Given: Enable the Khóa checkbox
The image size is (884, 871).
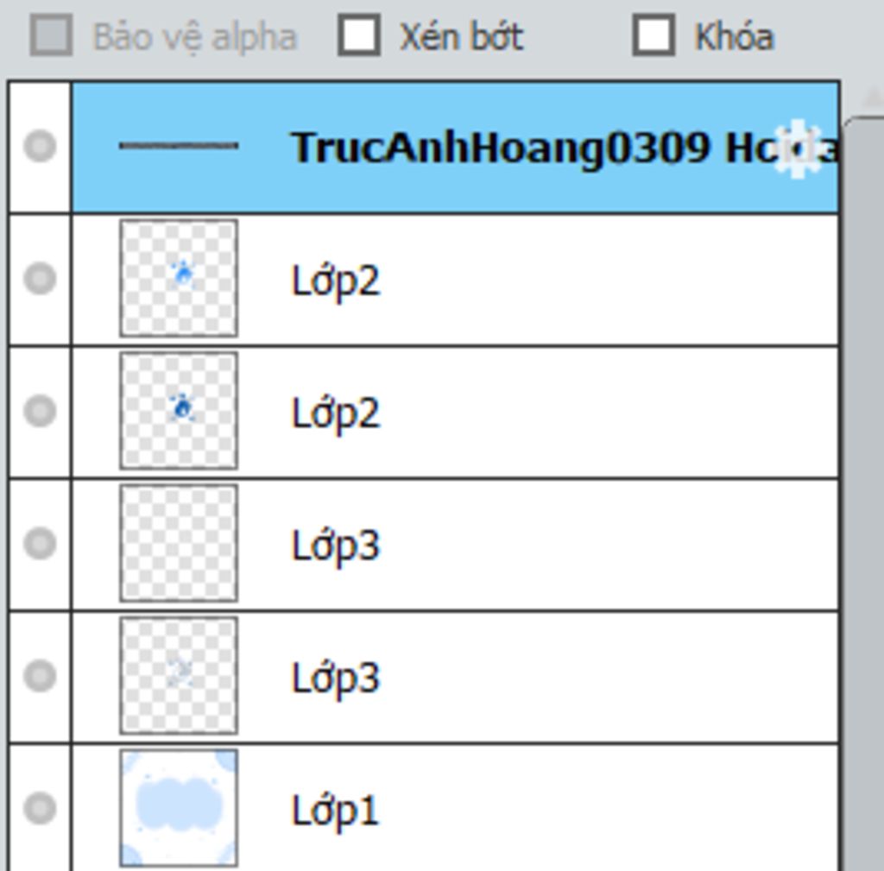Looking at the screenshot, I should pyautogui.click(x=654, y=35).
